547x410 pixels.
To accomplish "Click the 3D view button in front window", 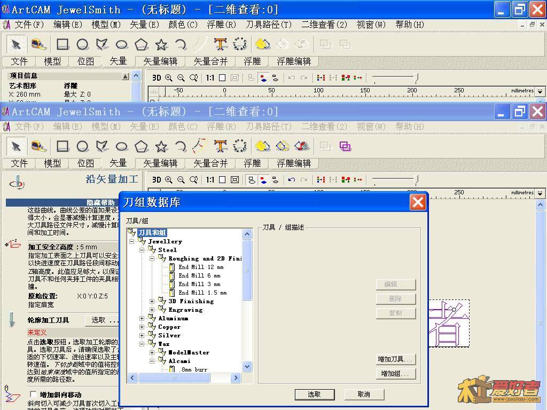I will point(157,179).
